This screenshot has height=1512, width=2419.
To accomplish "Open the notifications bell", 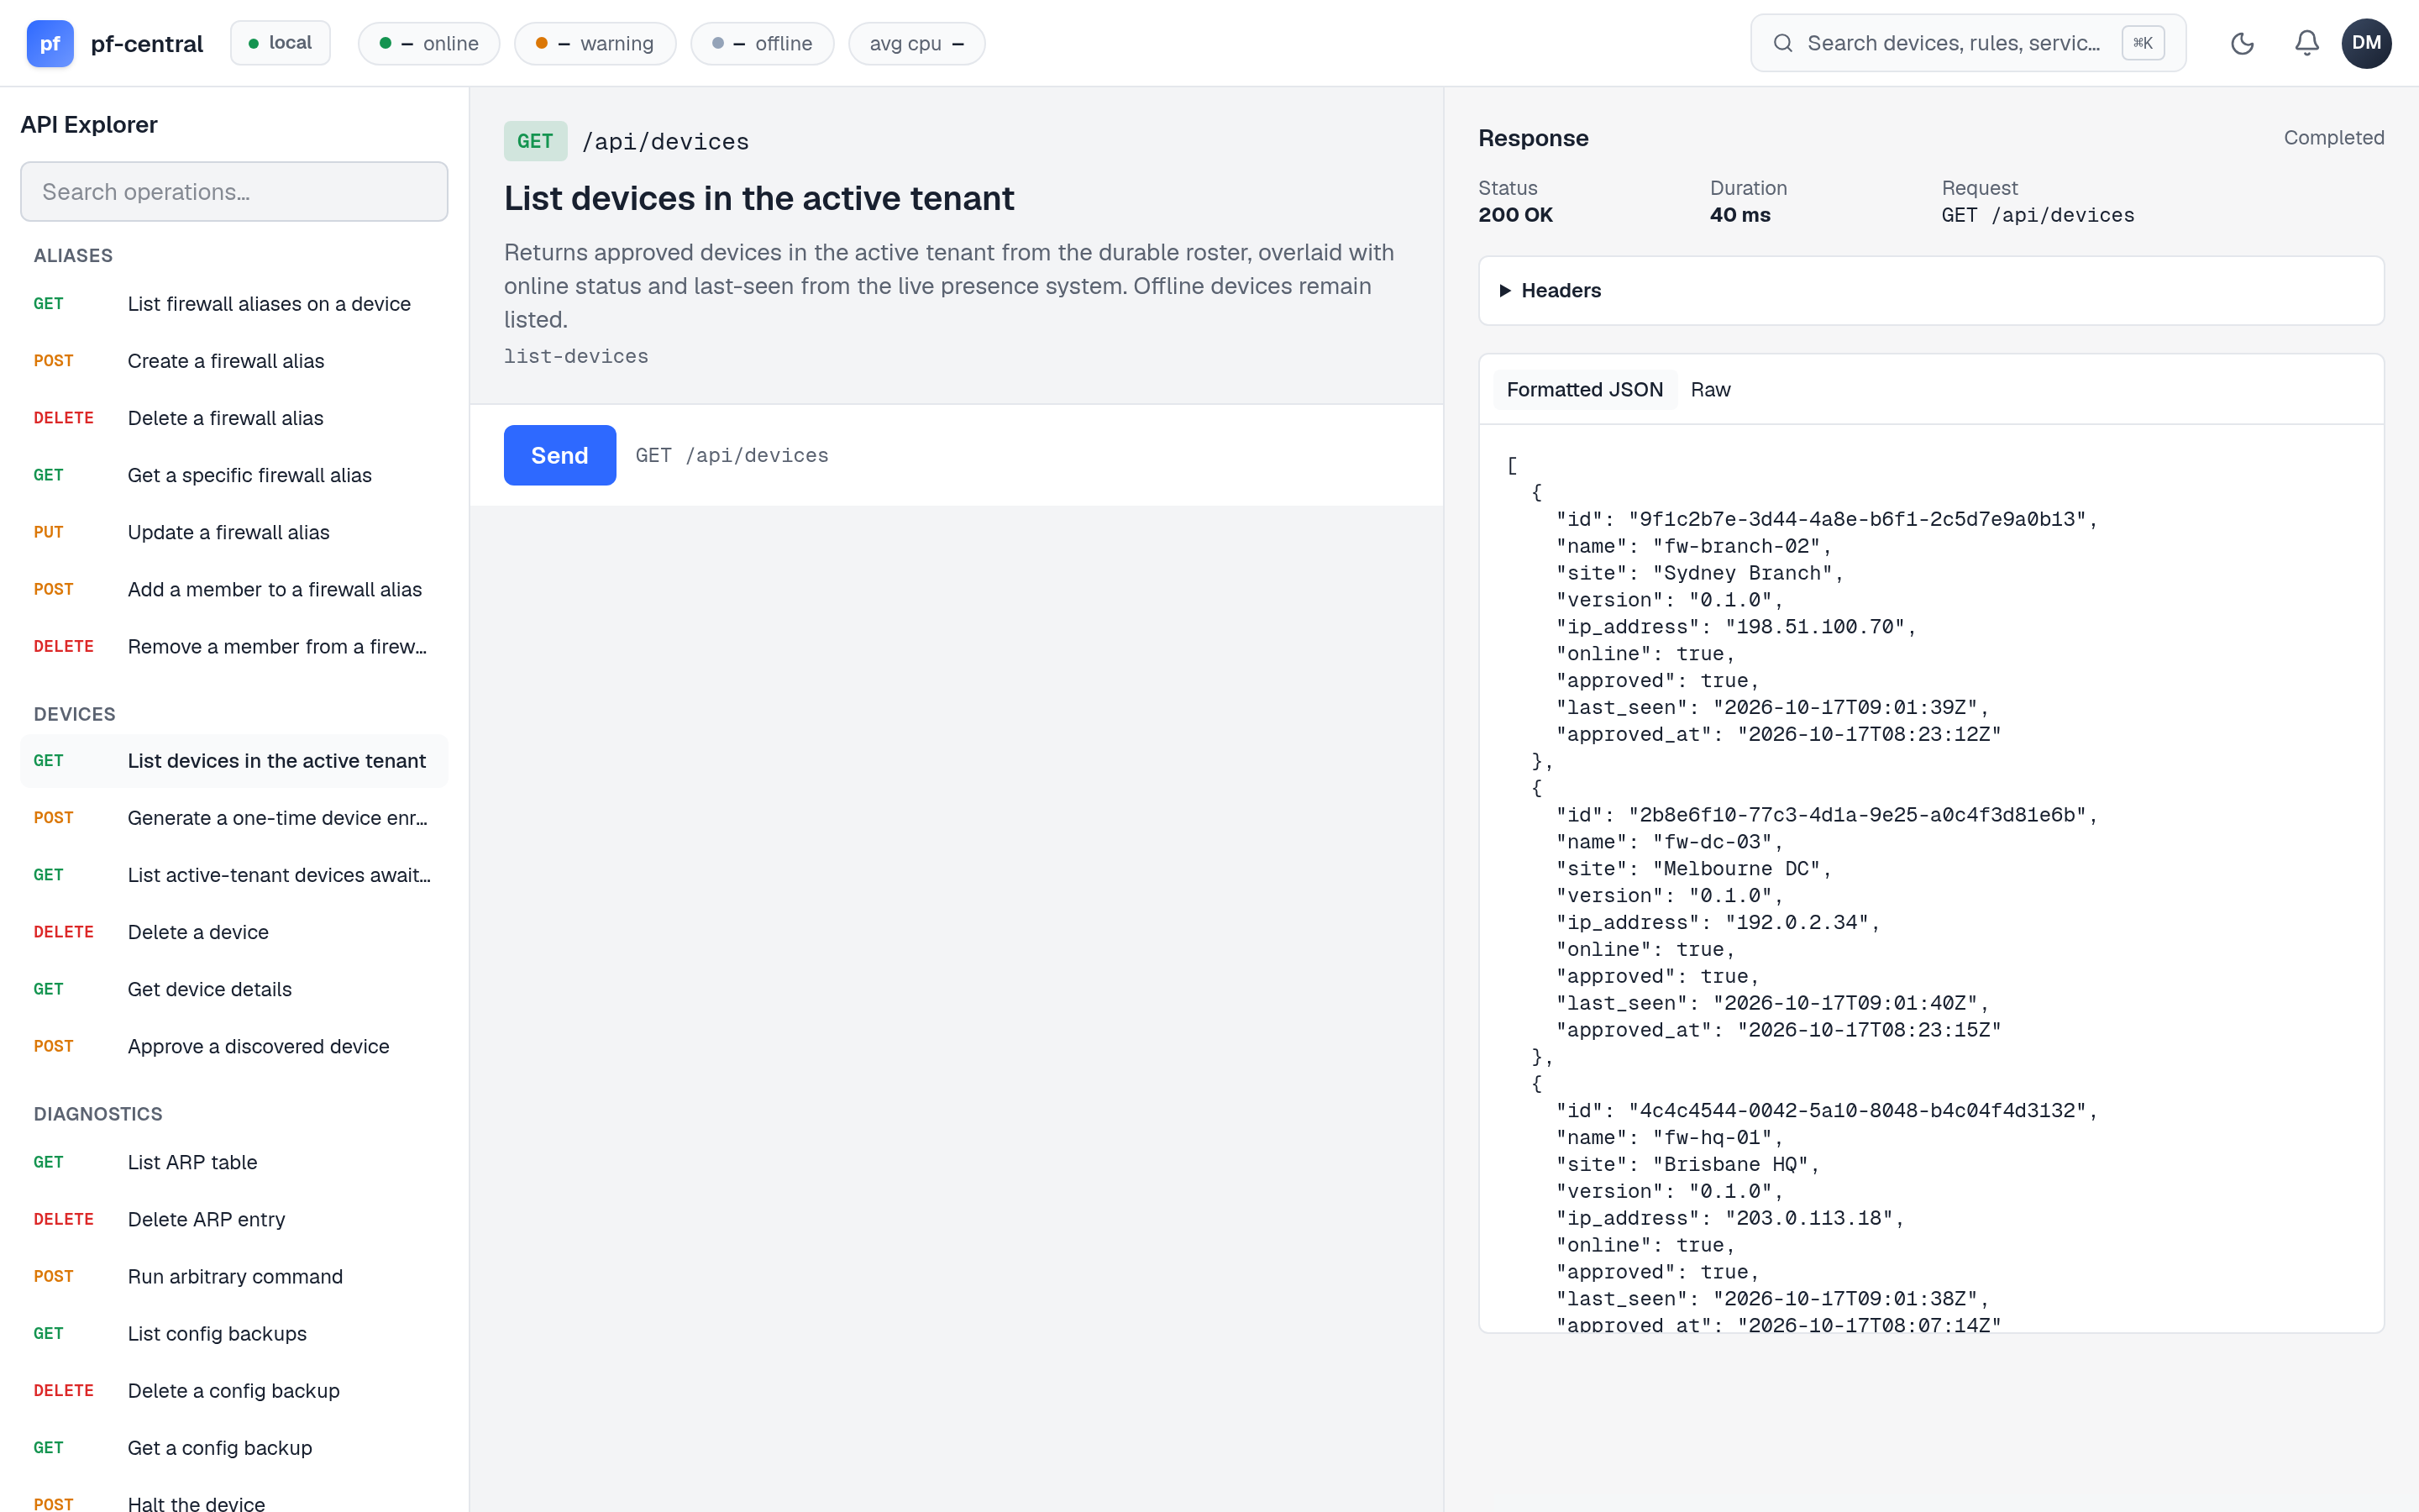I will [x=2307, y=43].
